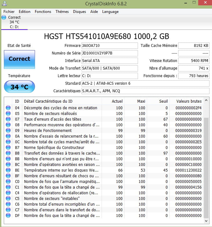Image resolution: width=212 pixels, height=227 pixels.
Task: Open the Edition menu
Action: pyautogui.click(x=24, y=12)
